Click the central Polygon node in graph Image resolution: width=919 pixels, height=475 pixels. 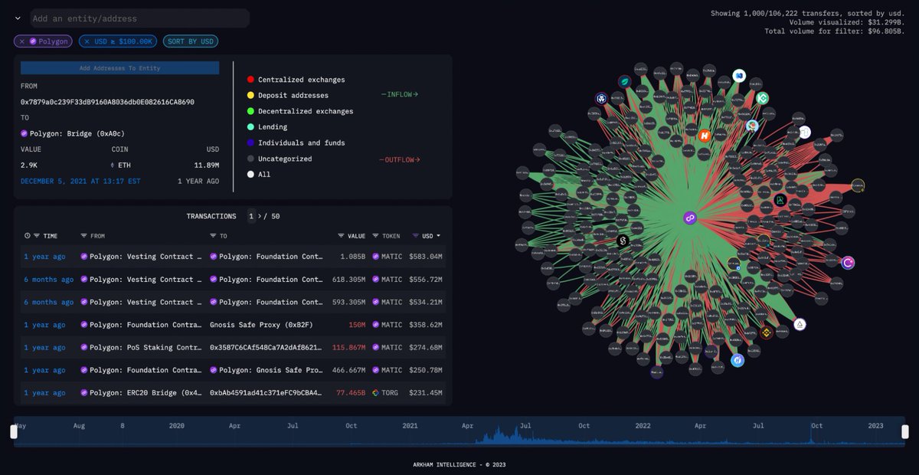tap(689, 218)
